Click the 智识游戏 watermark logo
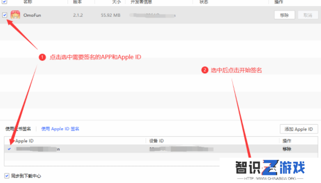This screenshot has height=183, width=321. pos(270,169)
